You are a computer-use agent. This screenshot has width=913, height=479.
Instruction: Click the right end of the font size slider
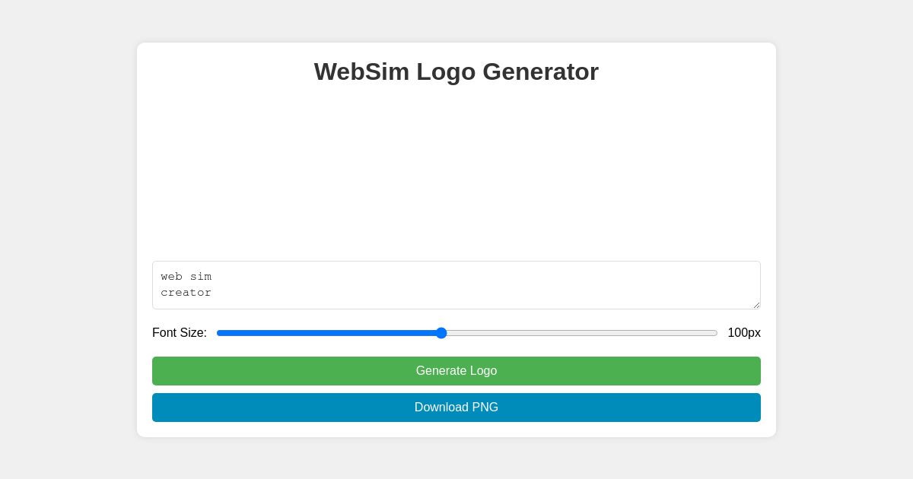tap(716, 333)
